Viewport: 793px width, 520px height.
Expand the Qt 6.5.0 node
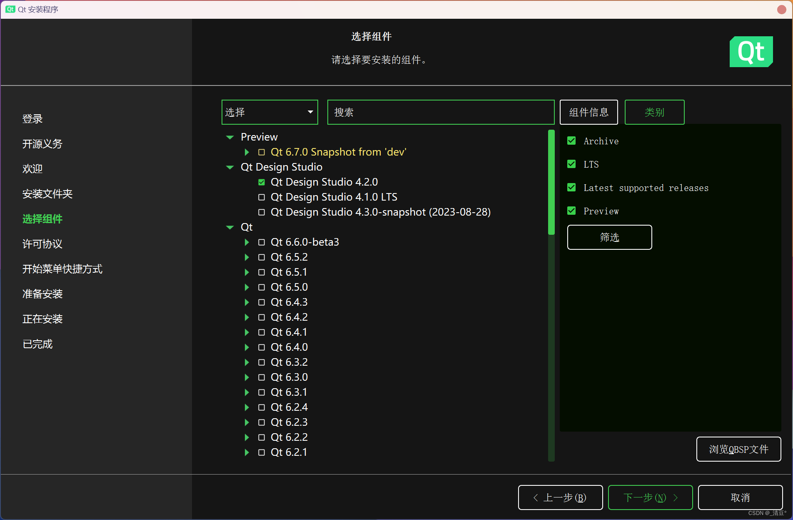pyautogui.click(x=247, y=287)
